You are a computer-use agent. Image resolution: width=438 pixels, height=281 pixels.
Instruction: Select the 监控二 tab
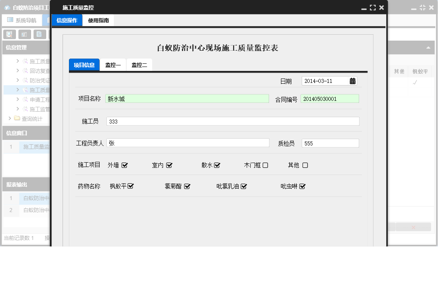pos(139,65)
